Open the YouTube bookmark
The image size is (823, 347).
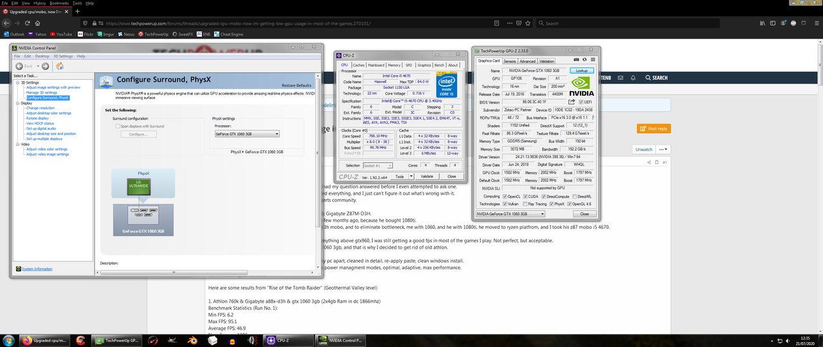point(60,34)
